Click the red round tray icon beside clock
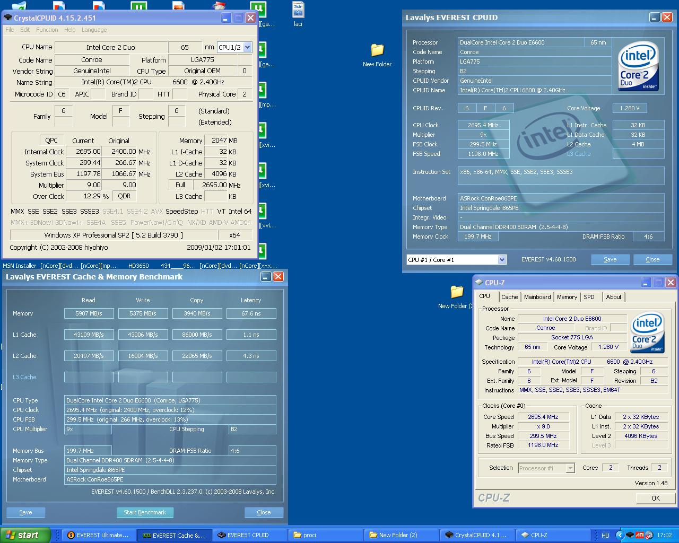679x543 pixels. [x=648, y=536]
